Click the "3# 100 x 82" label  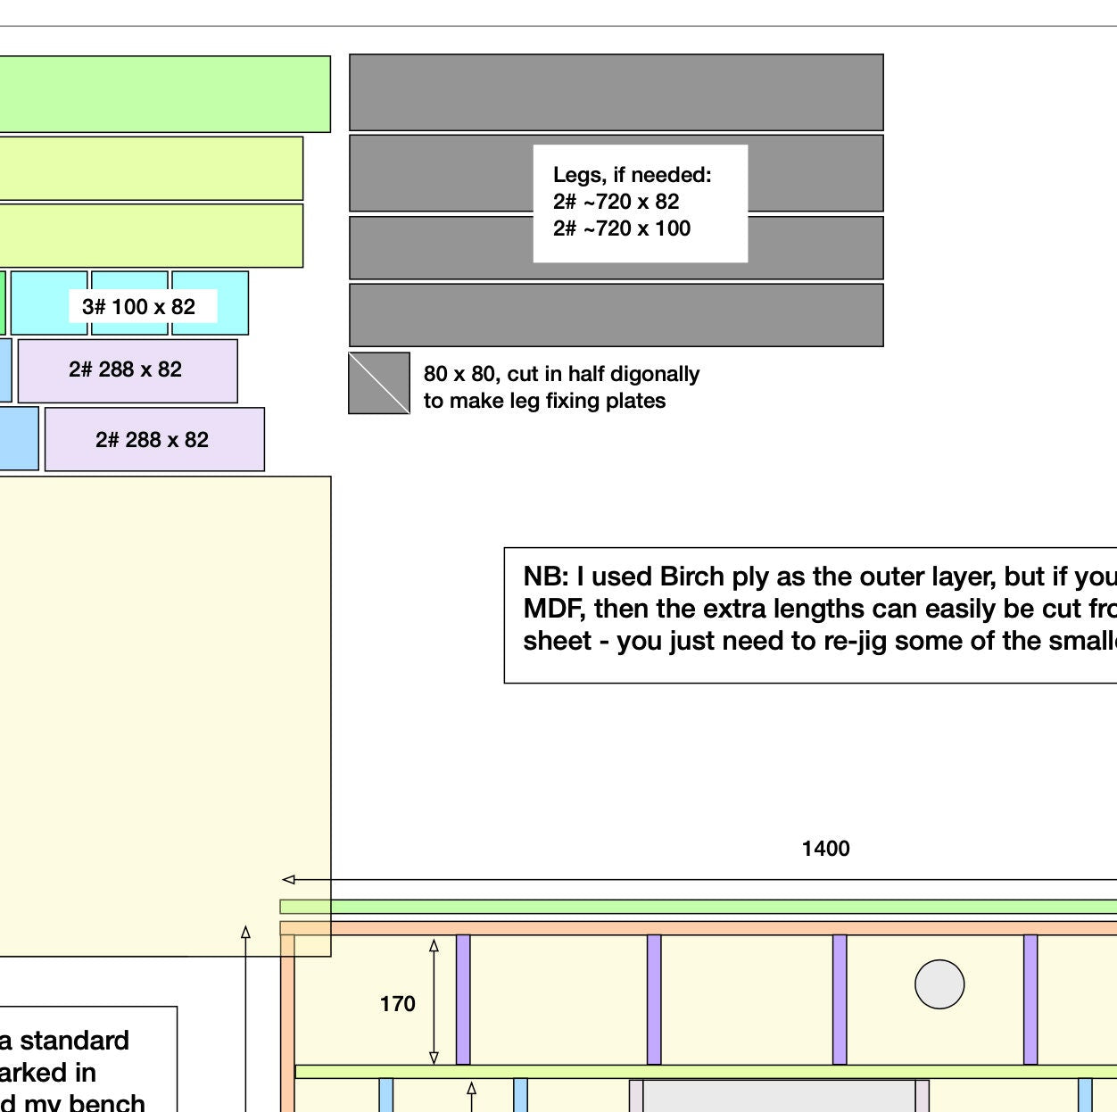(139, 307)
